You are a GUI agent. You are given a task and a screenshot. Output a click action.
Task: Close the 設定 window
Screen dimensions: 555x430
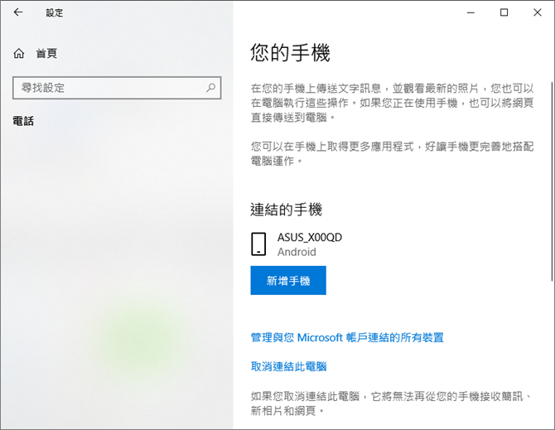tap(538, 12)
